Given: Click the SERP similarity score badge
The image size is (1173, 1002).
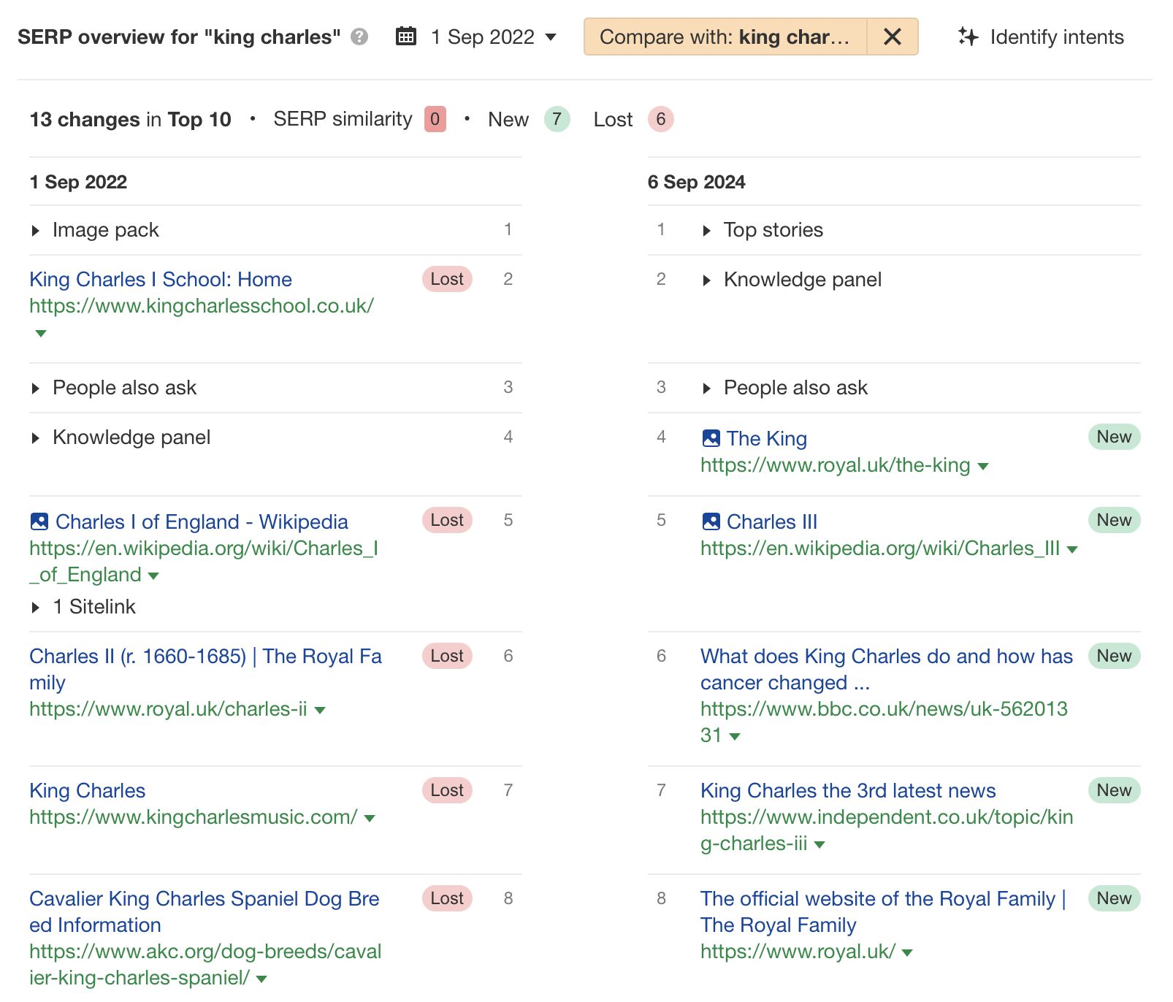Looking at the screenshot, I should [x=434, y=118].
